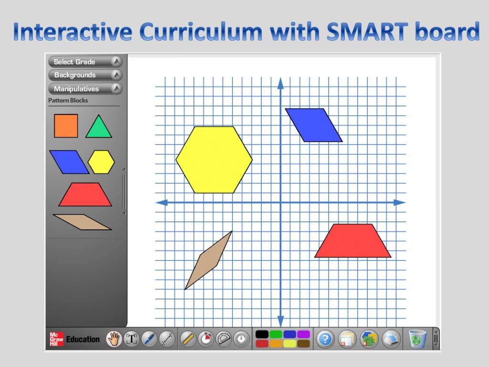Viewport: 489px width, 367px height.
Task: Click the clear backgrounds icon
Action: pos(347,339)
